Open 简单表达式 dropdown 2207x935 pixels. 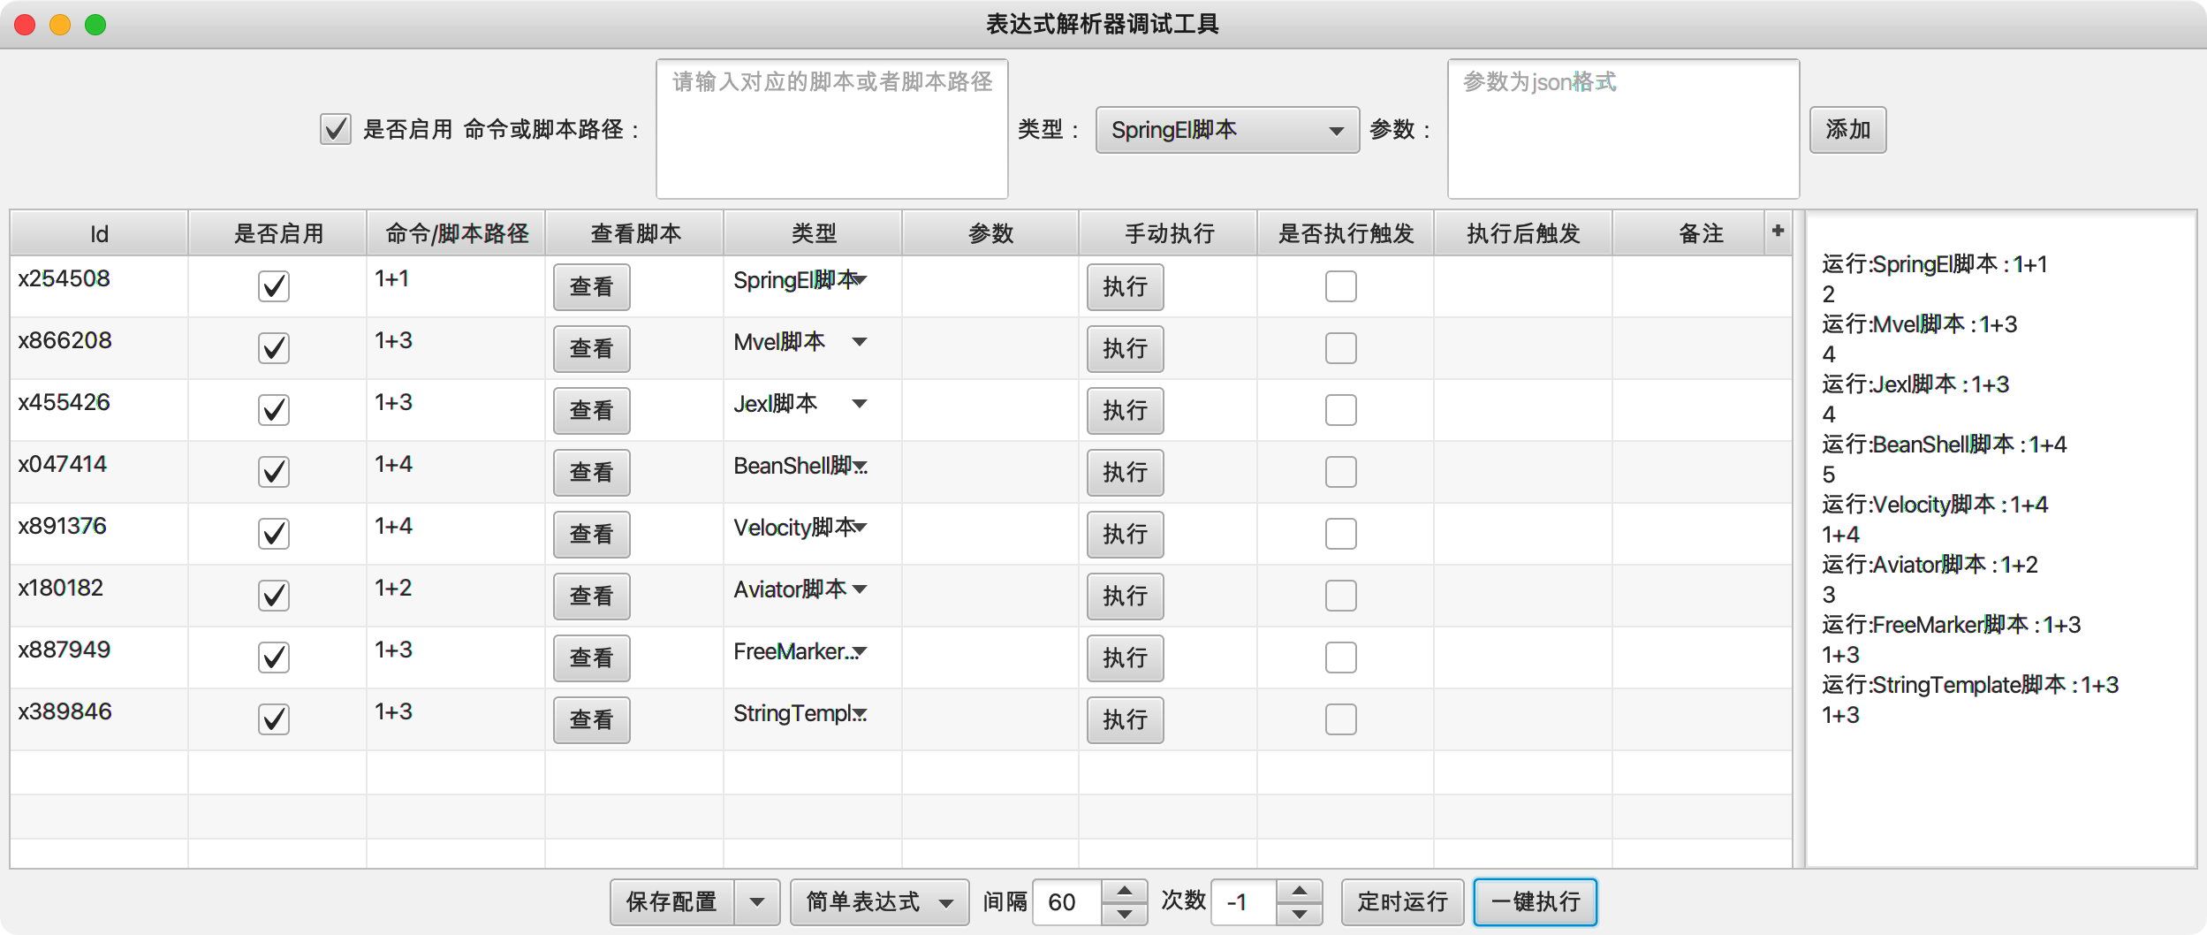[879, 902]
